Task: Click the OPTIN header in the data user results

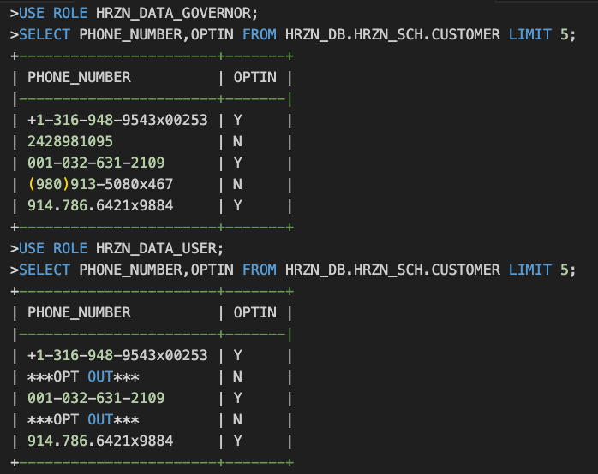Action: pyautogui.click(x=254, y=312)
